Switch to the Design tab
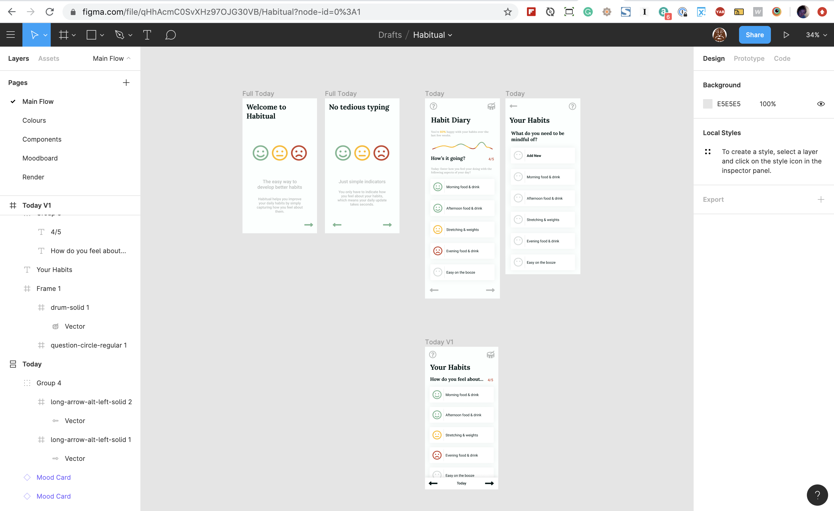The image size is (834, 511). 713,58
